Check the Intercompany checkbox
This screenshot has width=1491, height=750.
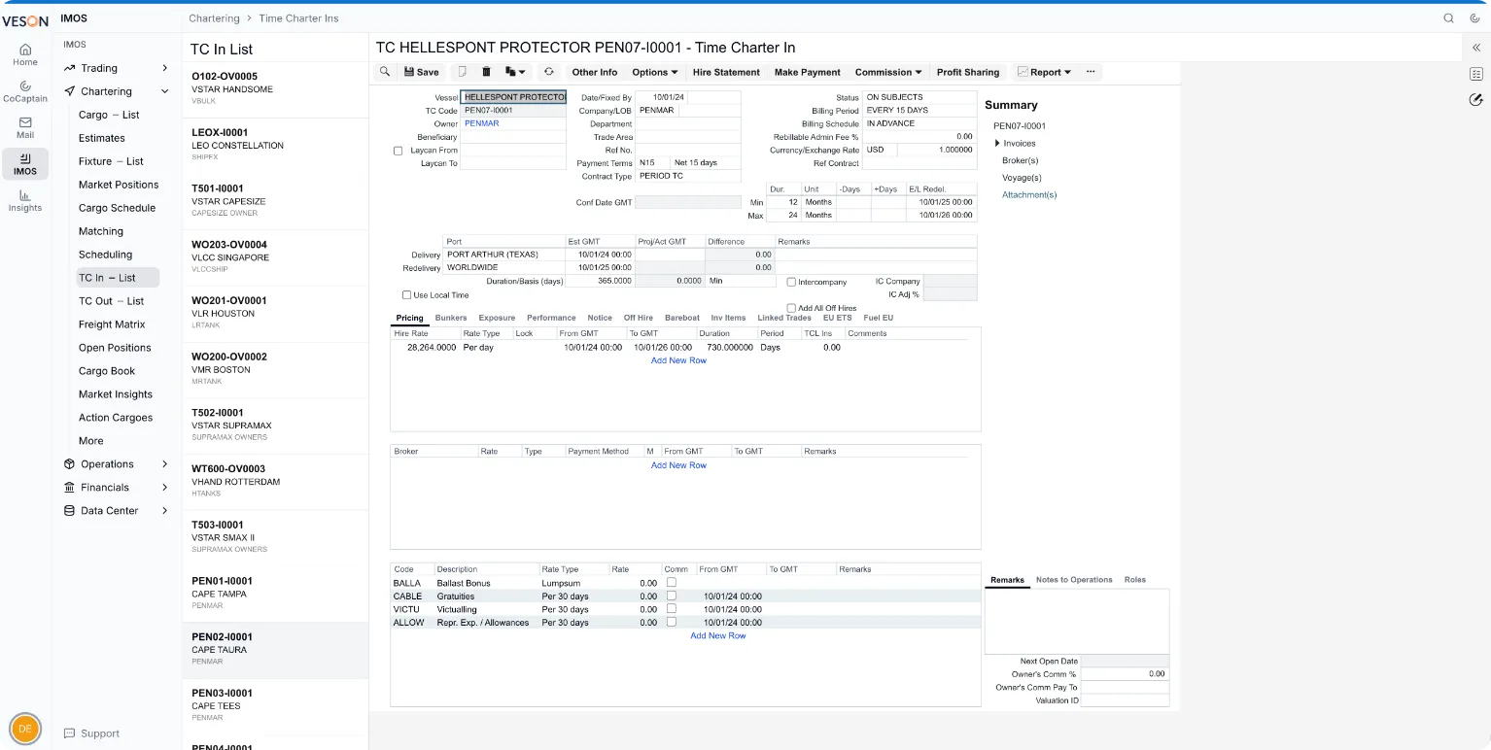791,282
